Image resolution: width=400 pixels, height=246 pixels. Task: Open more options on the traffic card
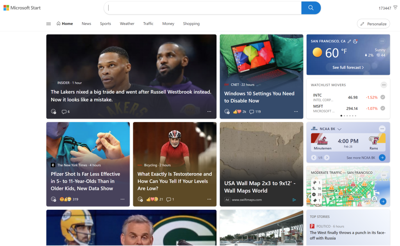pos(384,175)
